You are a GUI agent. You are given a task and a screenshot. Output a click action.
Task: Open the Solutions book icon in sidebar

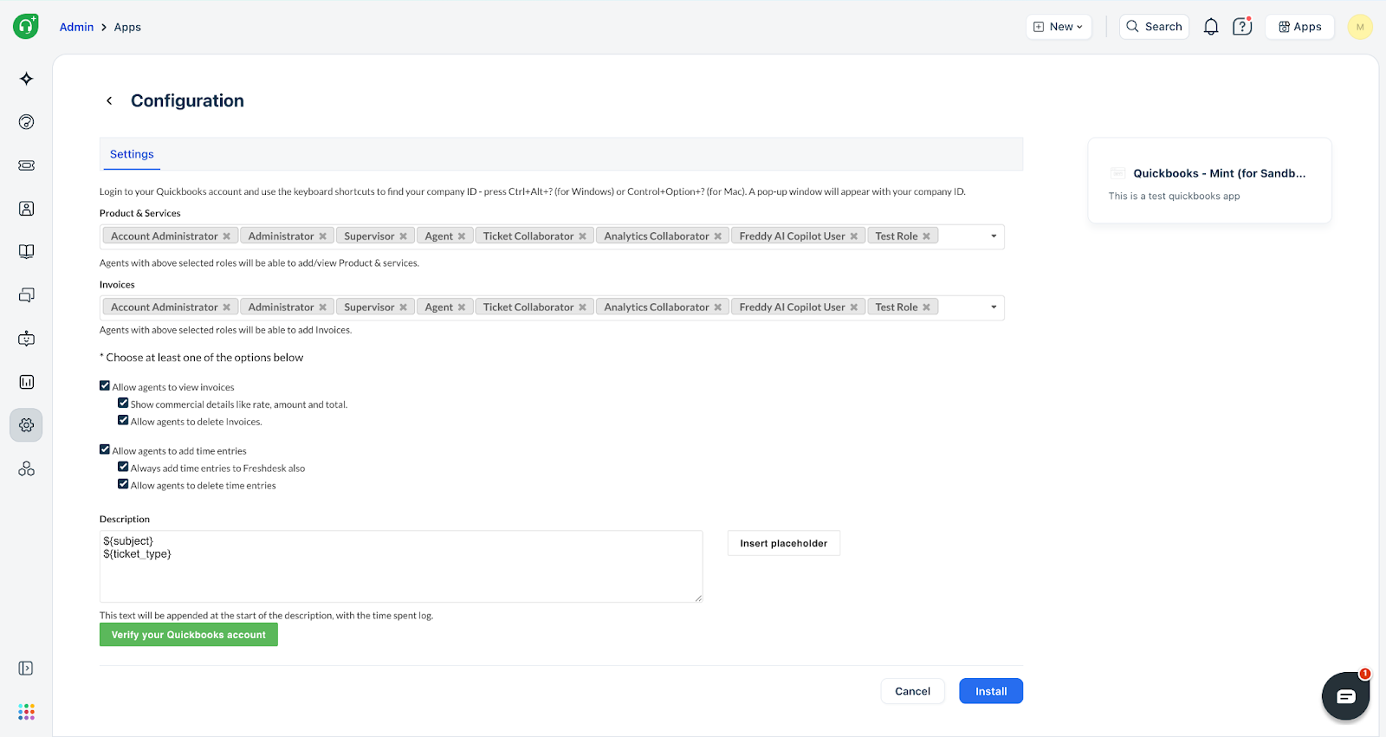coord(27,252)
